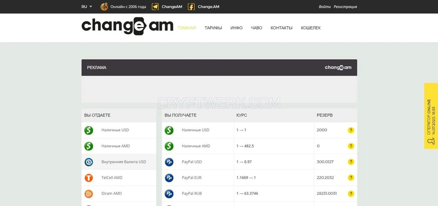Click the chat icon on the operator tab
The image size is (438, 206).
point(431,141)
